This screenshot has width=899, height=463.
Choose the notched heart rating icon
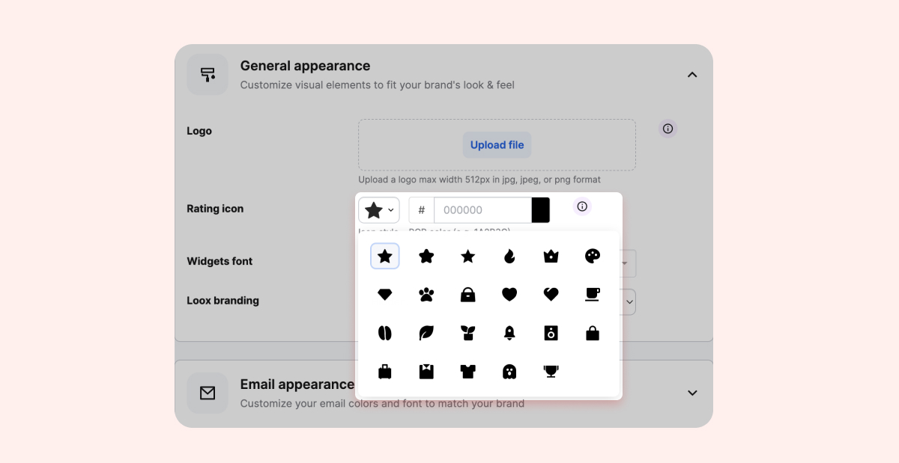point(551,295)
